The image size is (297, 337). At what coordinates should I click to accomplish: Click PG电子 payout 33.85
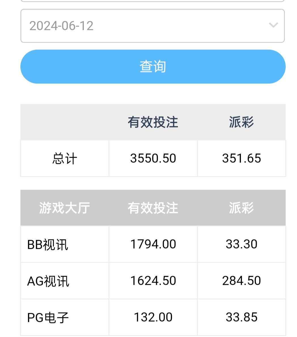click(241, 317)
